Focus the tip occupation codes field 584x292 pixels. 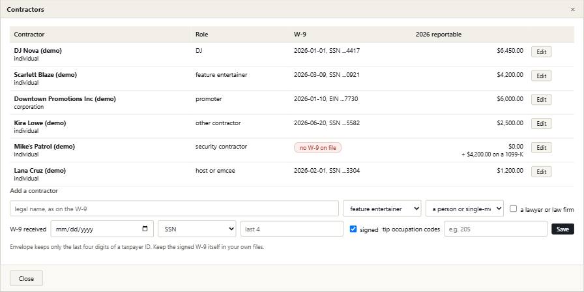point(495,229)
